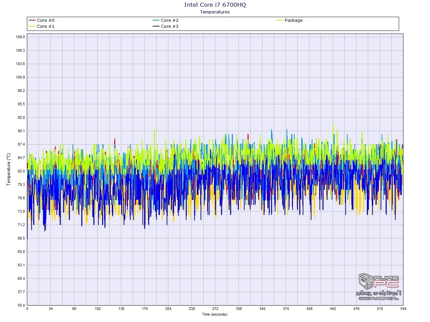
Task: Click the Time (seconds) axis label
Action: 215,314
